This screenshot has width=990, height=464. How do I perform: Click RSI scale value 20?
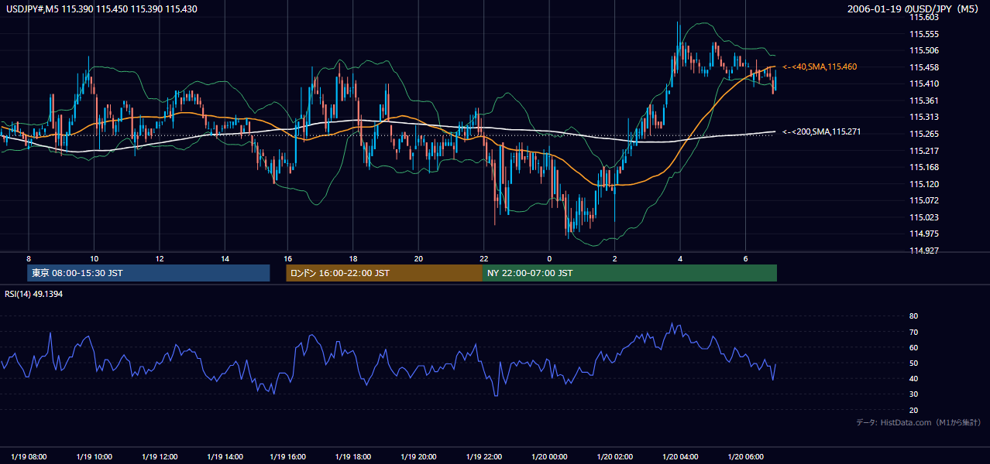coord(914,410)
